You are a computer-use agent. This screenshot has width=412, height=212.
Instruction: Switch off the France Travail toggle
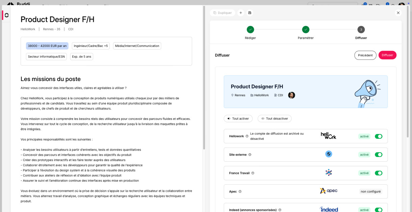coord(379,173)
